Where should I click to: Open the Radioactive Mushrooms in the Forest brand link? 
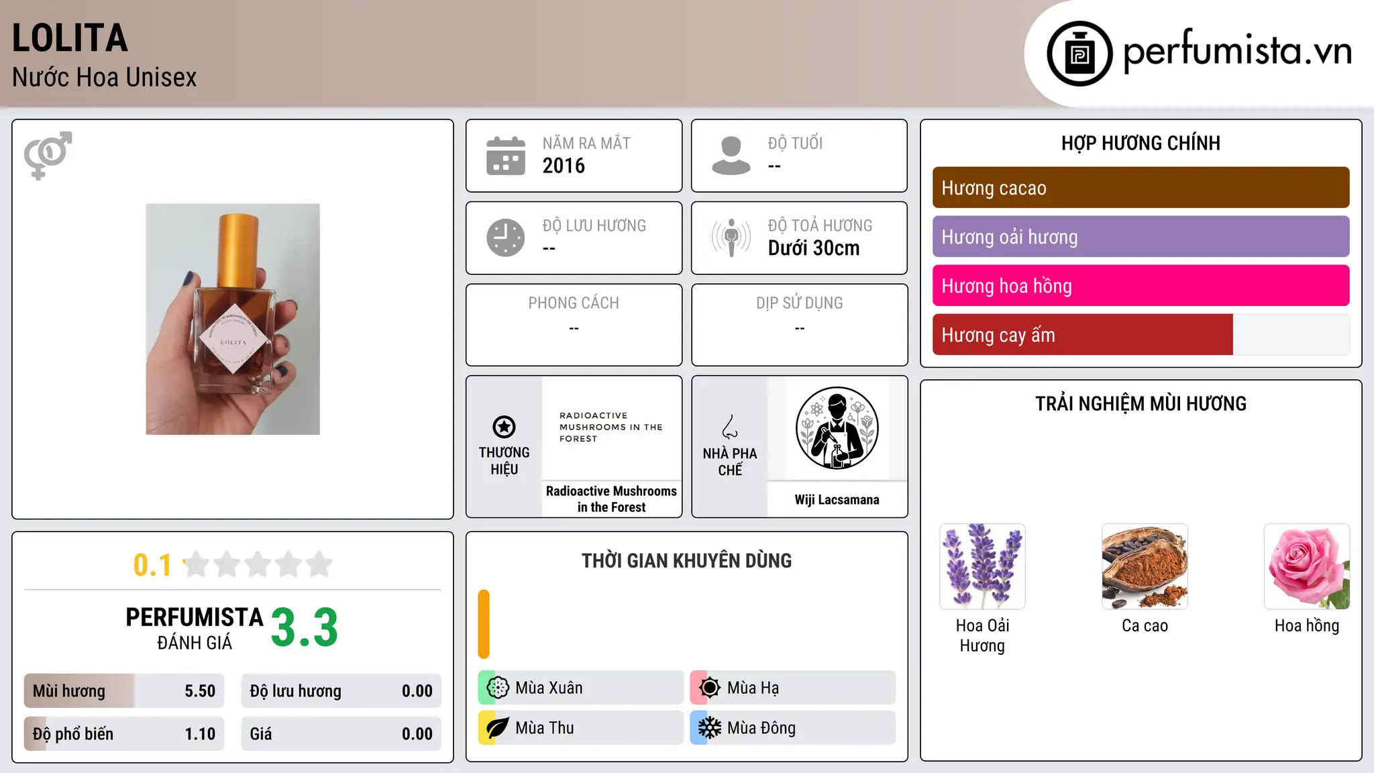[611, 499]
